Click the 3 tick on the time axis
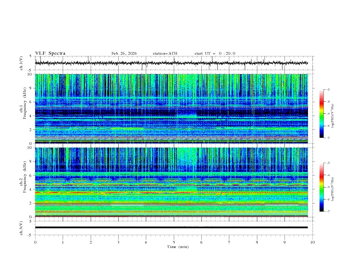Image resolution: width=352 pixels, height=272 pixels. click(118, 242)
